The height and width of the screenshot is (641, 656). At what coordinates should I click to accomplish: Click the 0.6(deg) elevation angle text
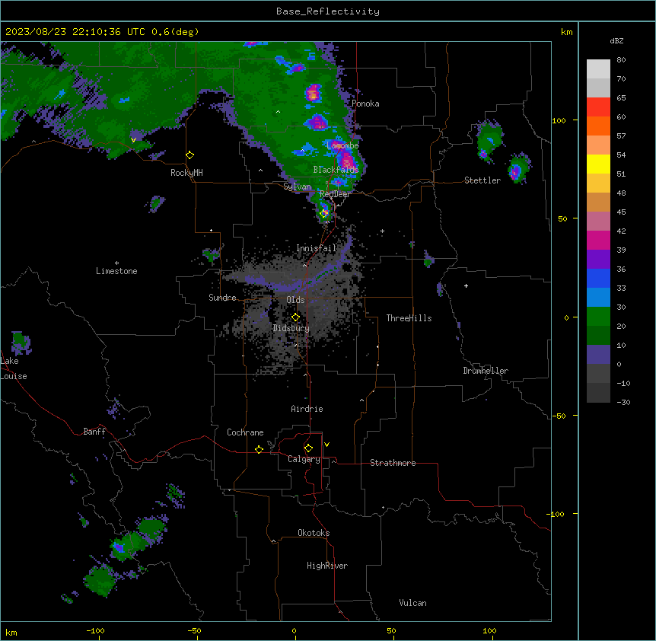[x=175, y=32]
